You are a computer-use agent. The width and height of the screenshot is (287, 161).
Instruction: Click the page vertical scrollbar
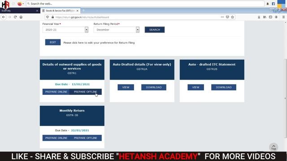[285, 98]
